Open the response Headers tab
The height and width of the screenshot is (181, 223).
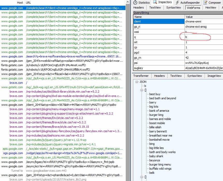(159, 76)
